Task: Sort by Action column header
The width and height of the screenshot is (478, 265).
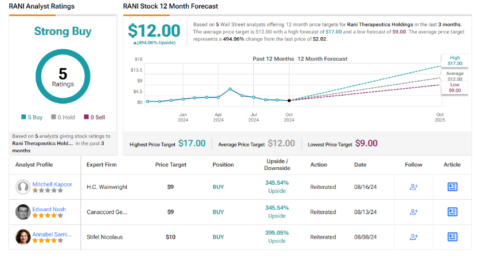Action: (x=319, y=164)
